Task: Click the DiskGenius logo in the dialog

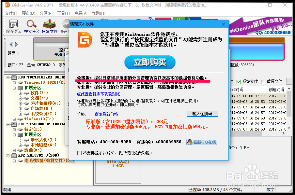Action: tap(85, 40)
